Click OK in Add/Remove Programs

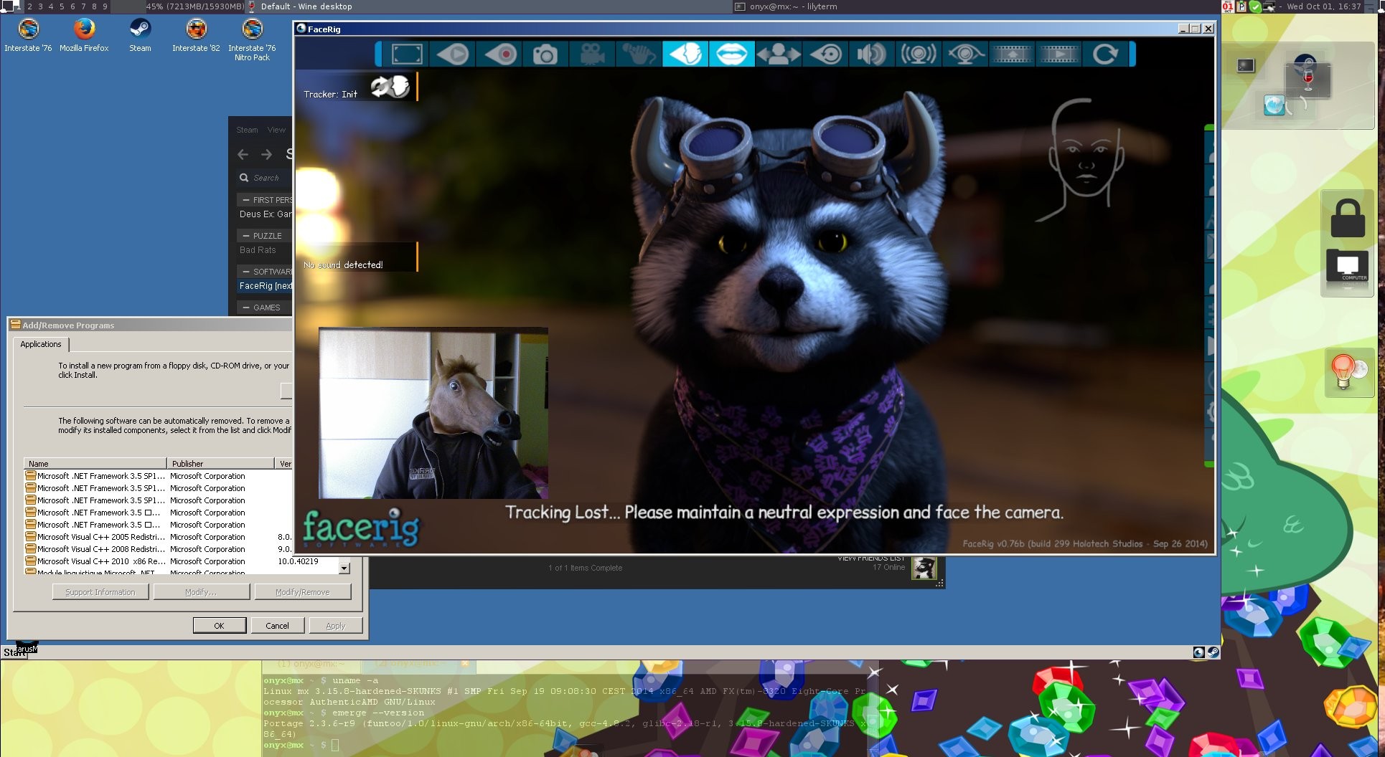pos(219,626)
